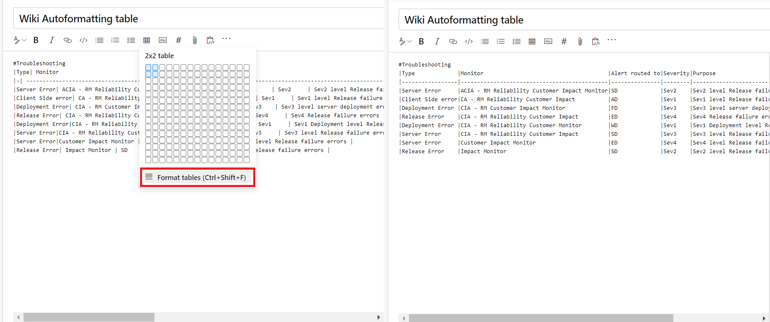Click the table icon in the left toolbar

tap(147, 40)
